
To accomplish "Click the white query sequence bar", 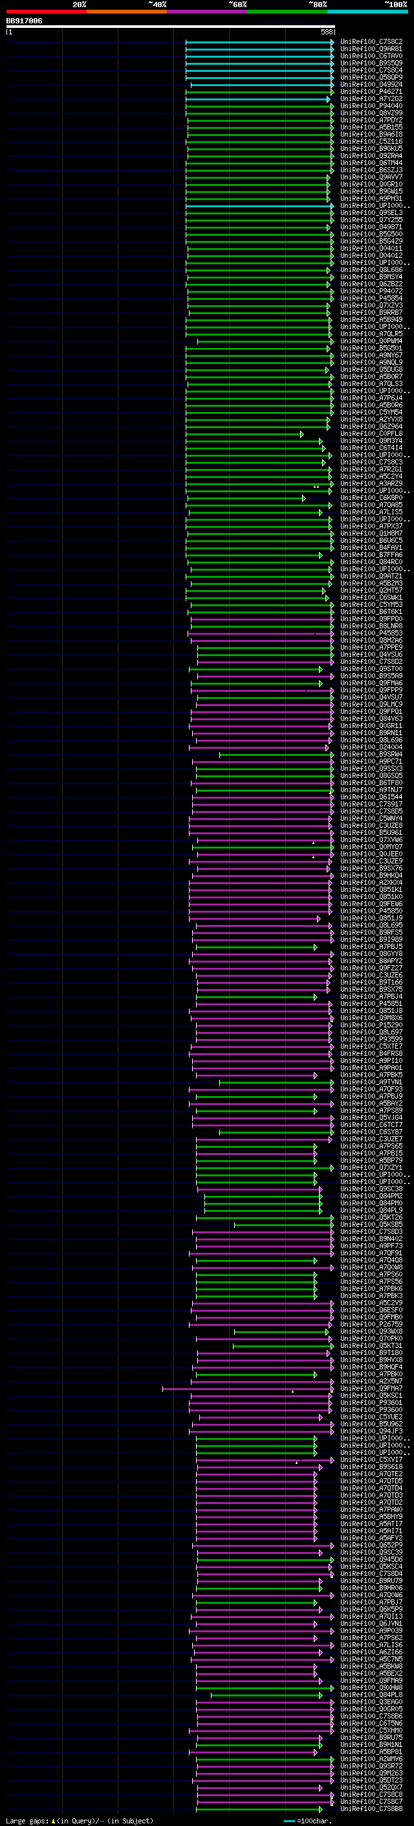I will point(171,27).
